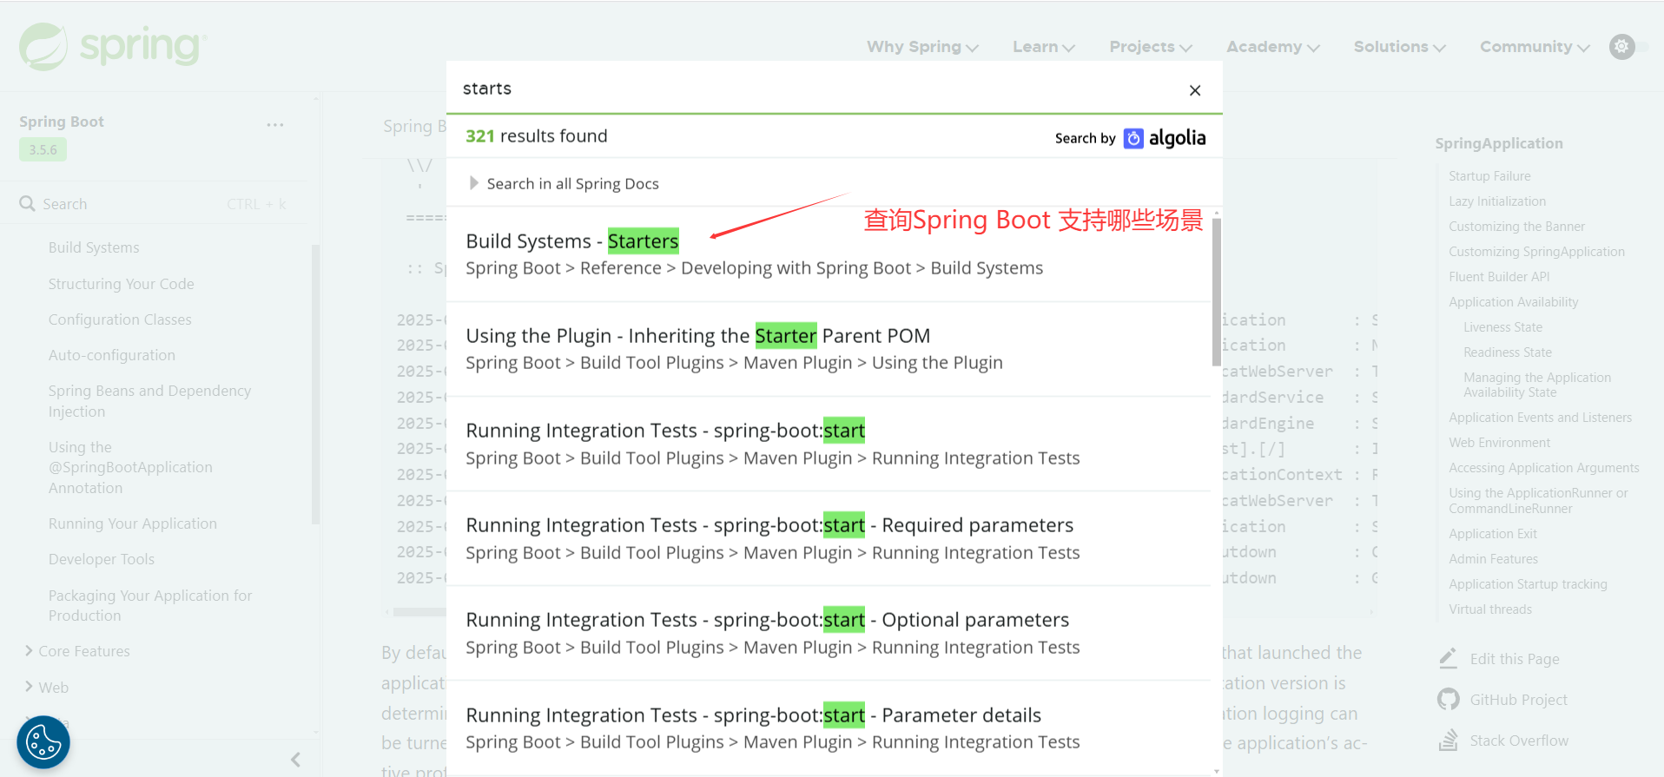Open Spring Beans and Dependency Injection
1664x777 pixels.
[149, 401]
